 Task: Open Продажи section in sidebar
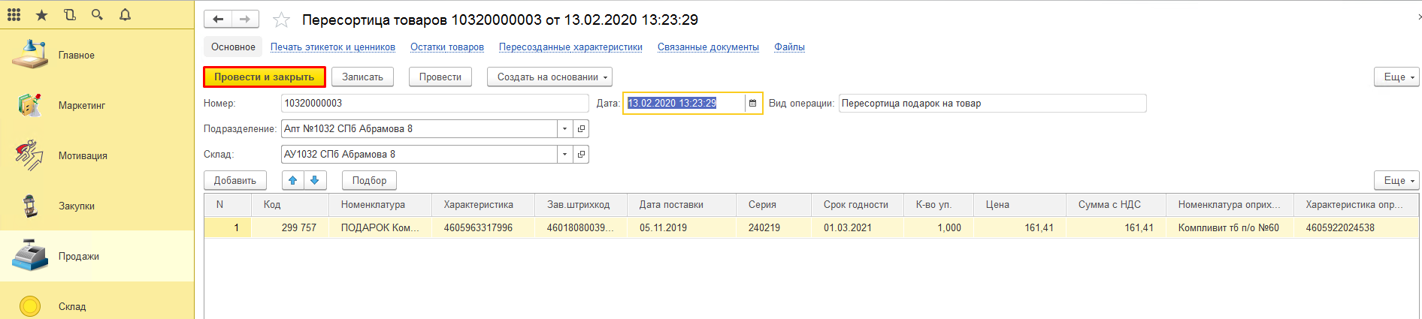click(x=79, y=256)
